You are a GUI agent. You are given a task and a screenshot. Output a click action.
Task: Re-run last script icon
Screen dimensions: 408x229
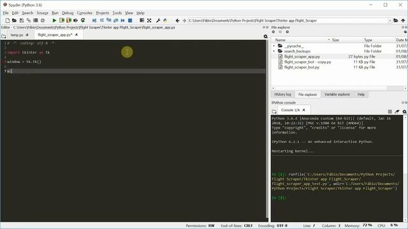click(83, 20)
